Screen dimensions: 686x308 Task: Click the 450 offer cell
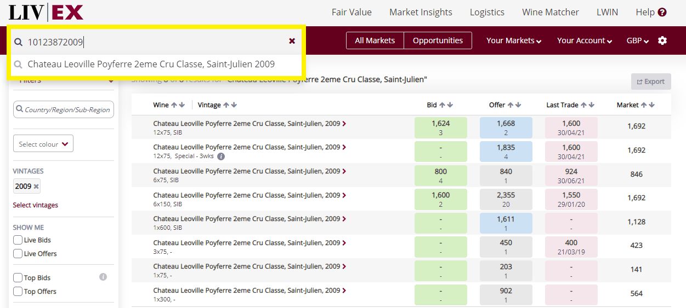tap(506, 247)
